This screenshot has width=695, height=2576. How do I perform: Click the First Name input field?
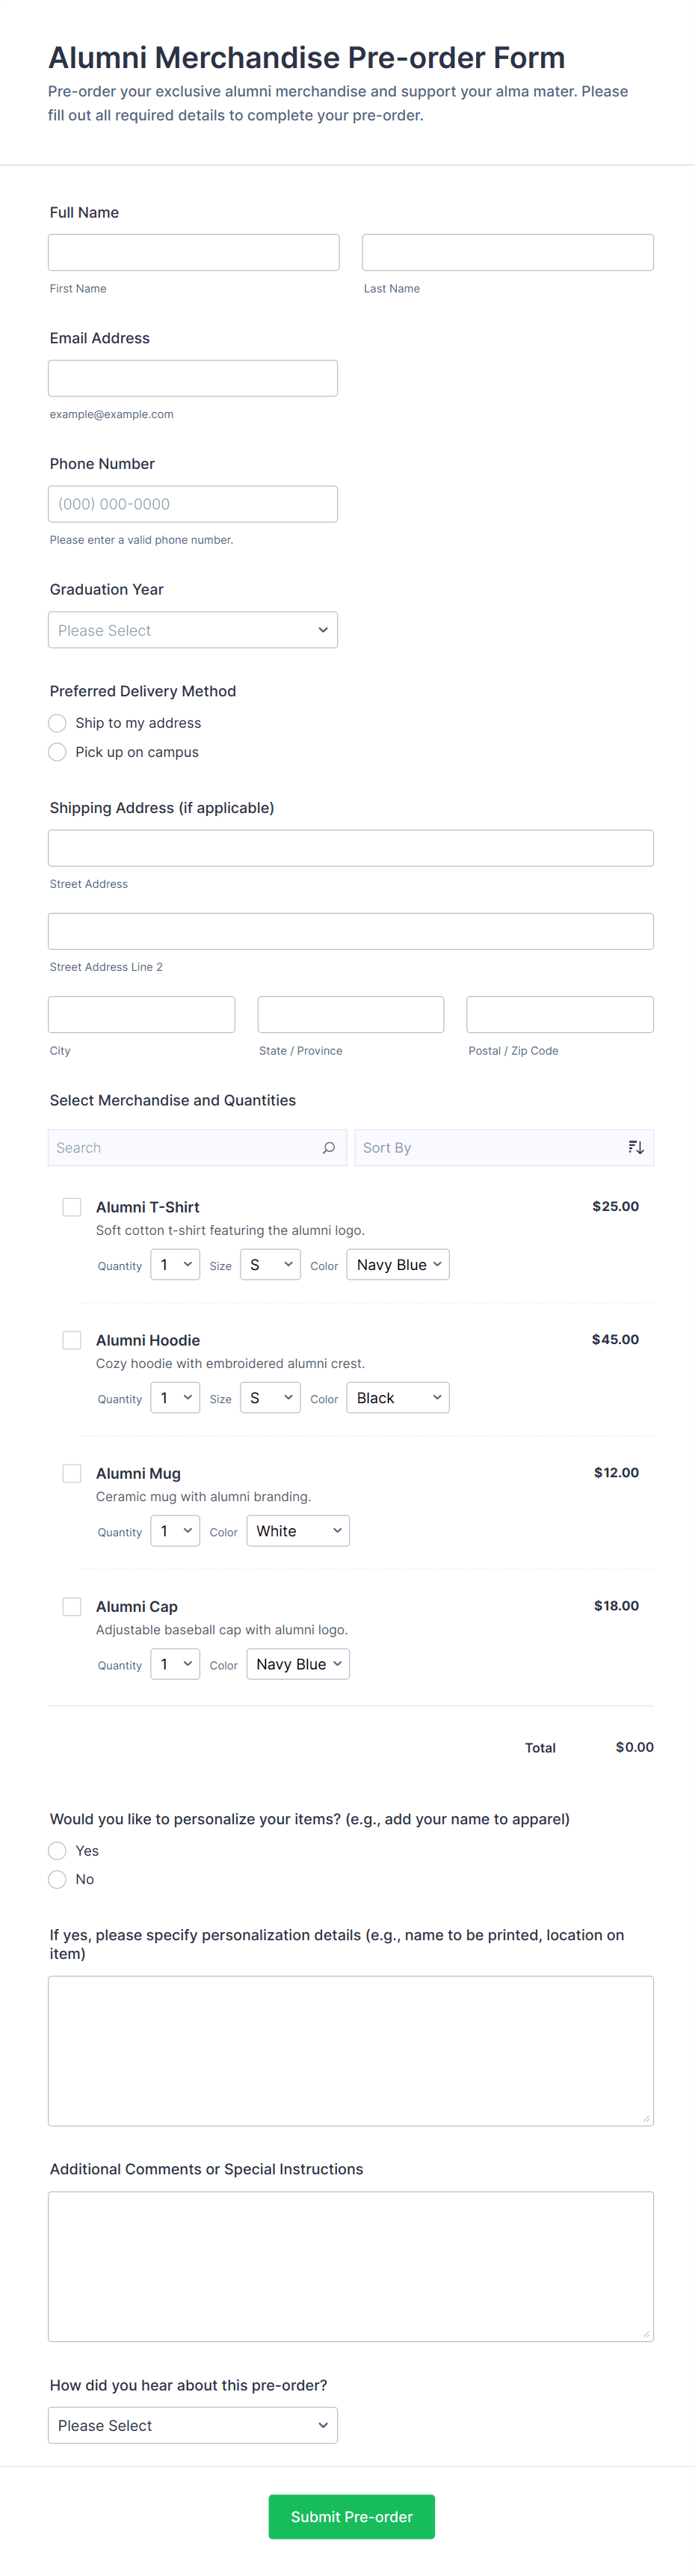(x=194, y=253)
